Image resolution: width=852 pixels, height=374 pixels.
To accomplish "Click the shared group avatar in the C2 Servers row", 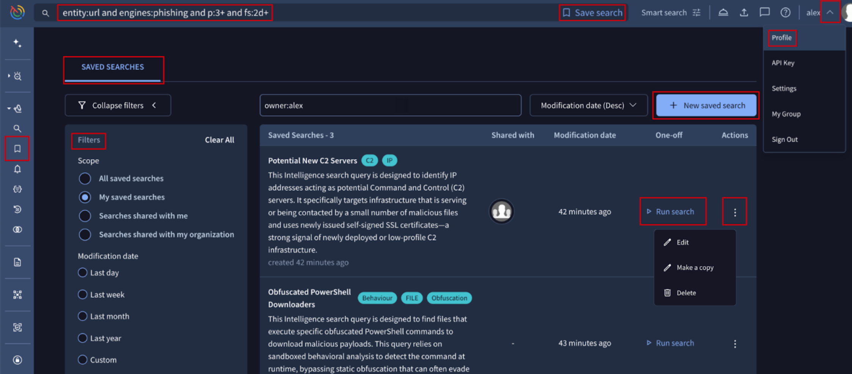I will pyautogui.click(x=501, y=211).
